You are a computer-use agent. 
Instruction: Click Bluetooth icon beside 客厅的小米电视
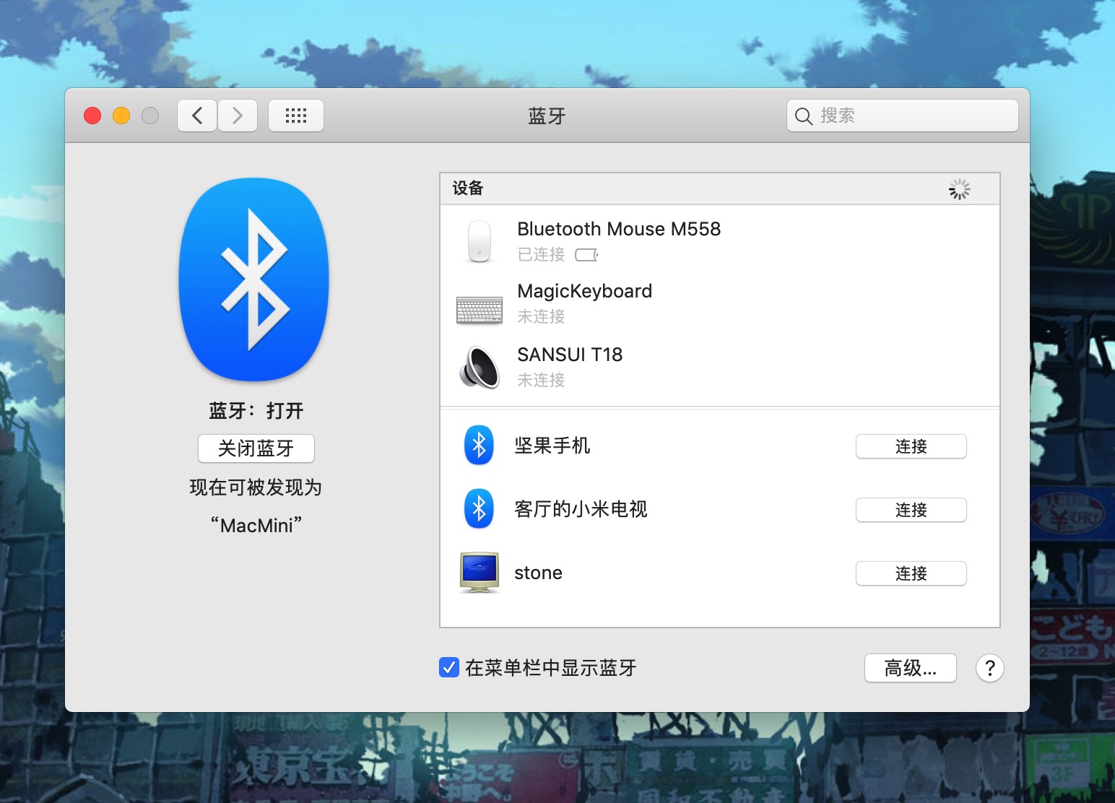point(479,509)
